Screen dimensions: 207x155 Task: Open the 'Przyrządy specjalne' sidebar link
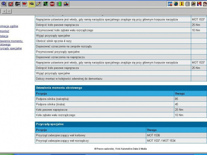coord(11,48)
